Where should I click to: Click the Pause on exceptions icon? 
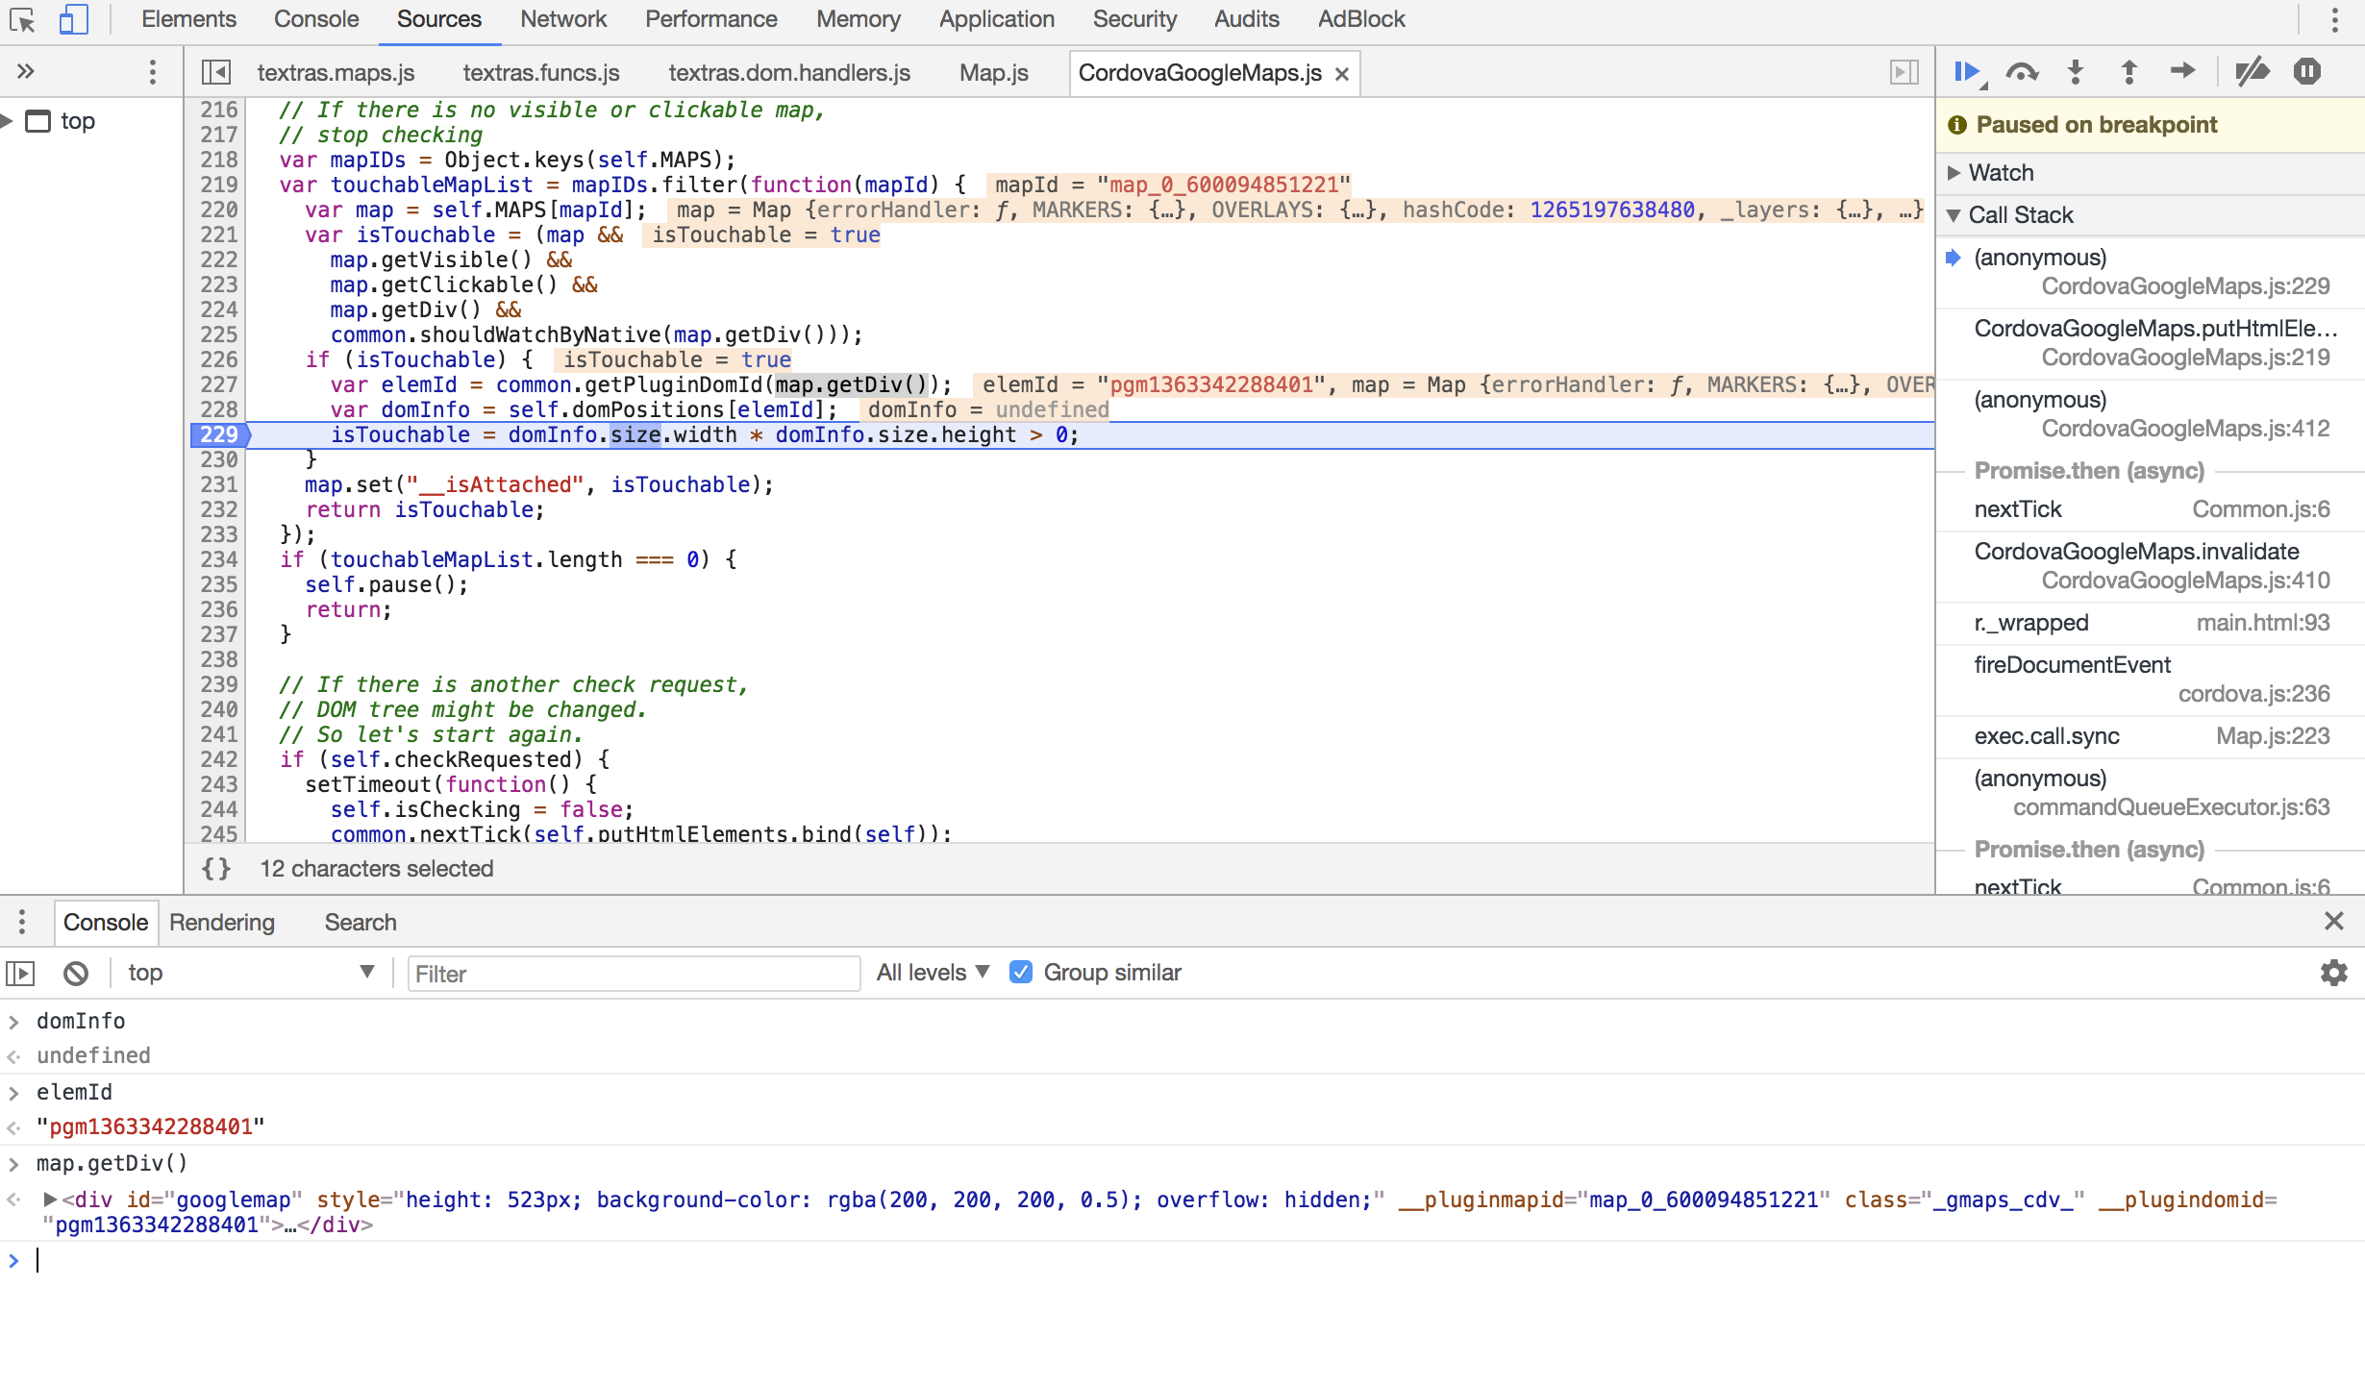pos(2308,71)
